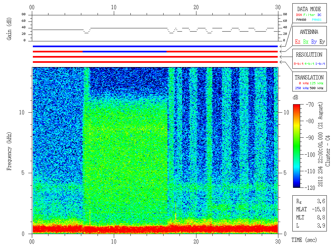Click the -80 label on the dB scale

point(310,121)
